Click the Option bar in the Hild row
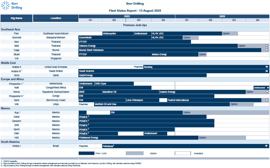The width and height of the screenshot is (270, 168). tap(222, 138)
